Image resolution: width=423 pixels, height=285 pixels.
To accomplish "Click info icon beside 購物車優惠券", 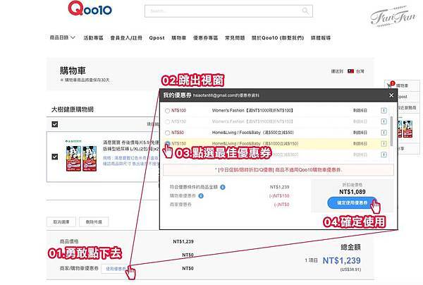I will 201,196.
